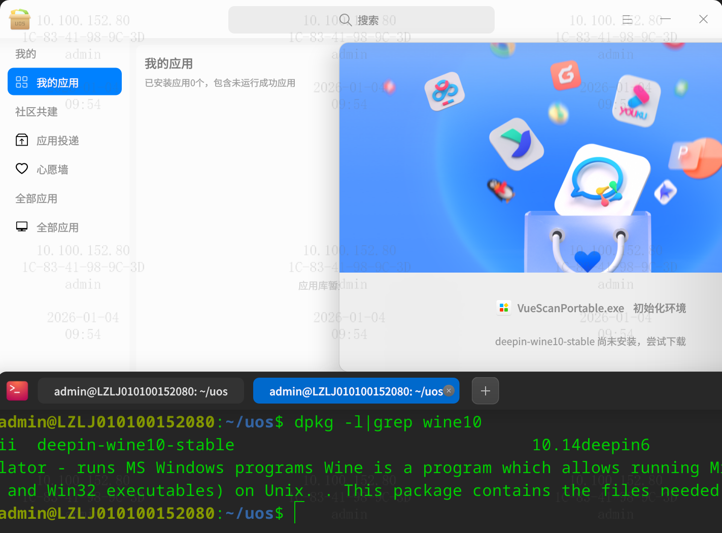Click the 10.14deepin6 version in terminal
Viewport: 722px width, 533px height.
coord(591,445)
